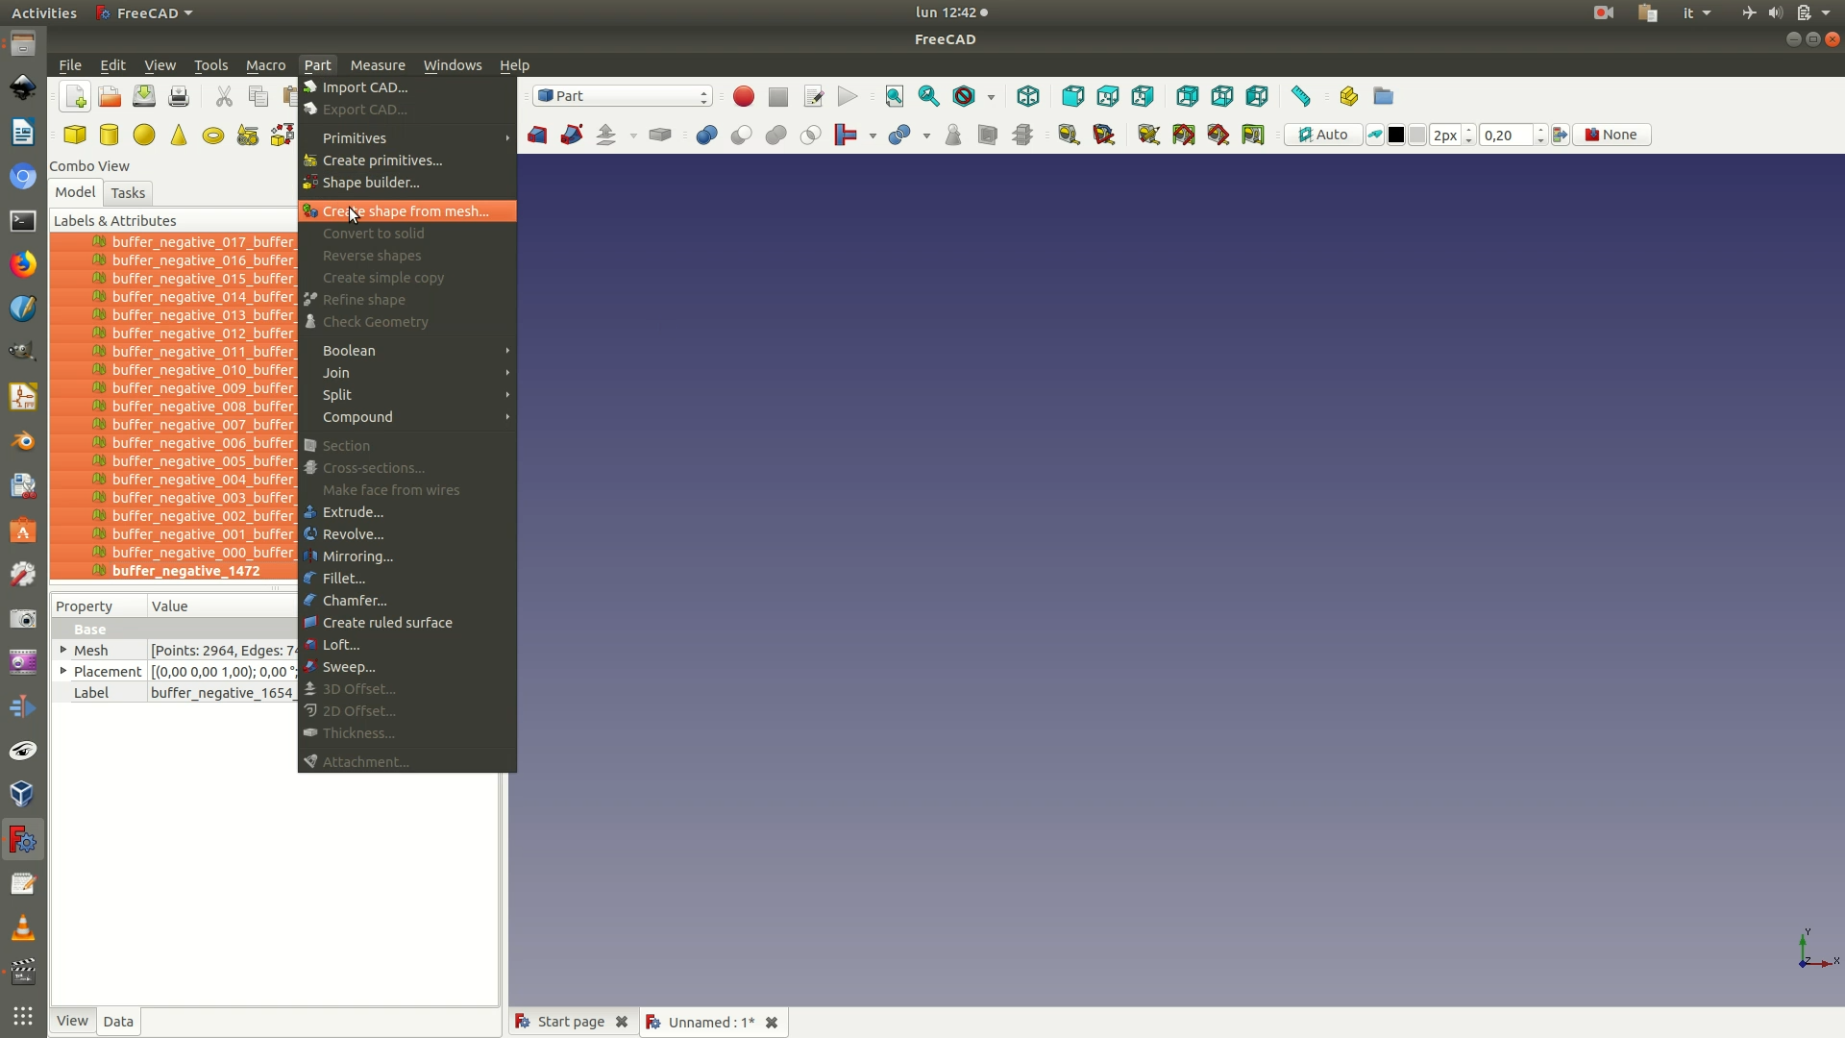Create a new document with the toolbar icon
Image resolution: width=1845 pixels, height=1038 pixels.
pos(75,96)
